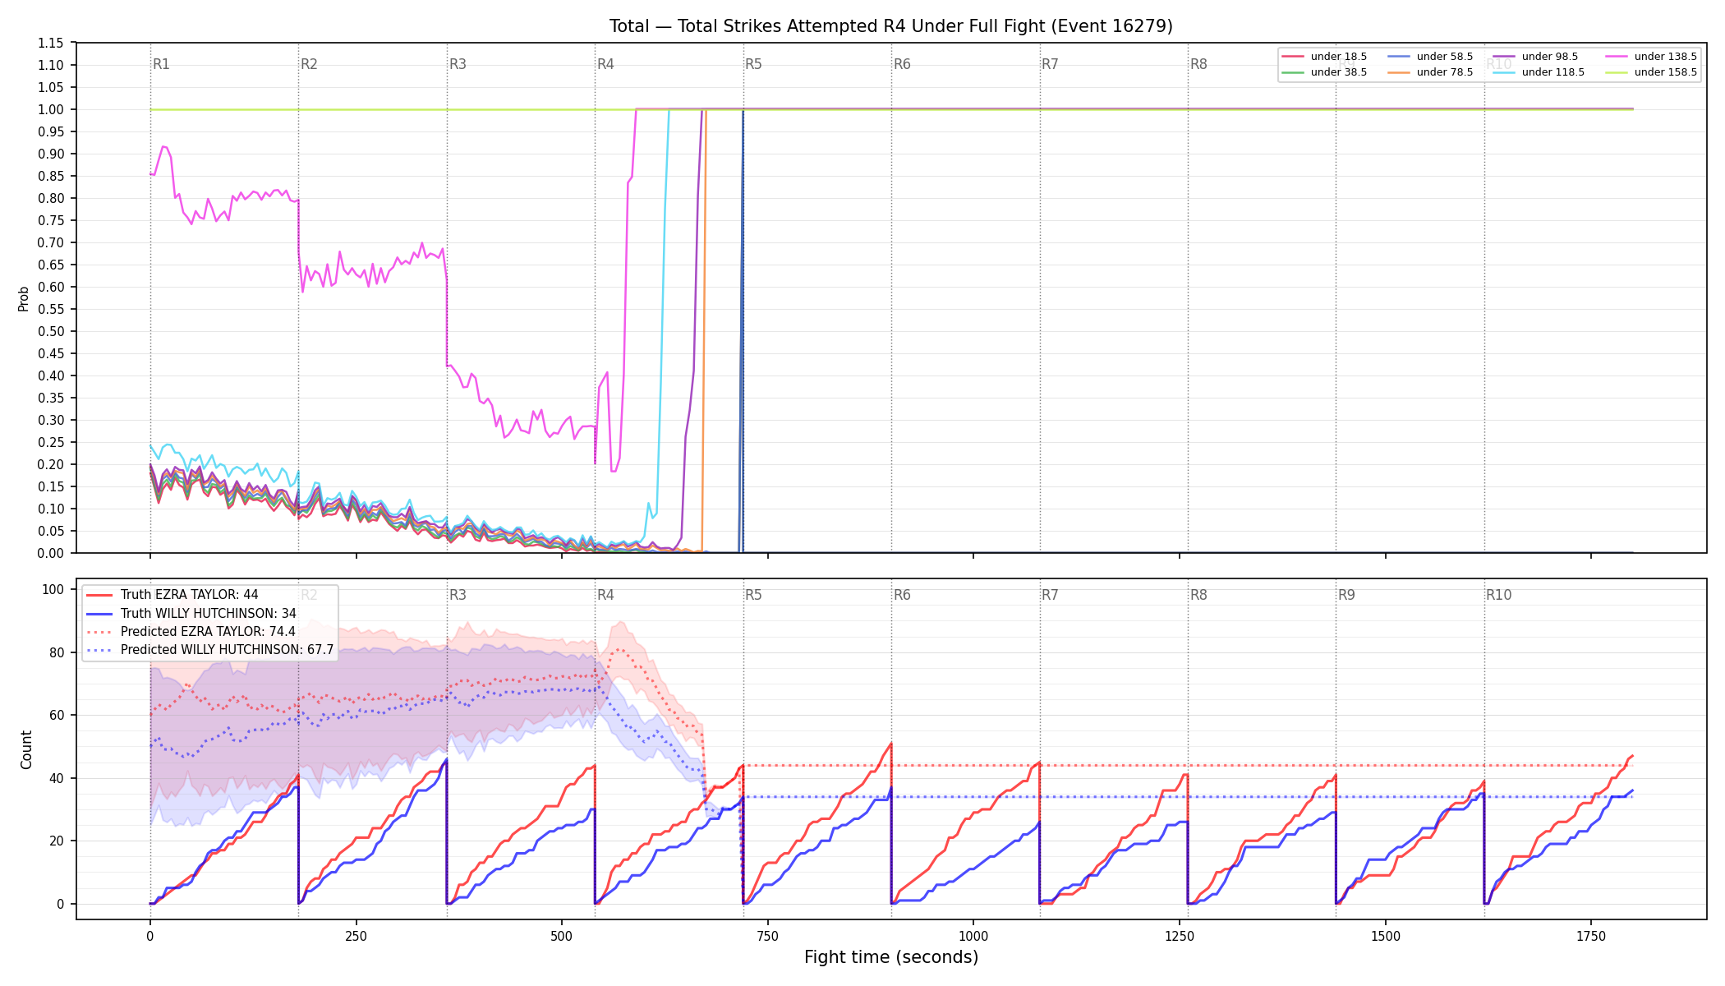Click the 'under 78.5' legend label

1445,72
